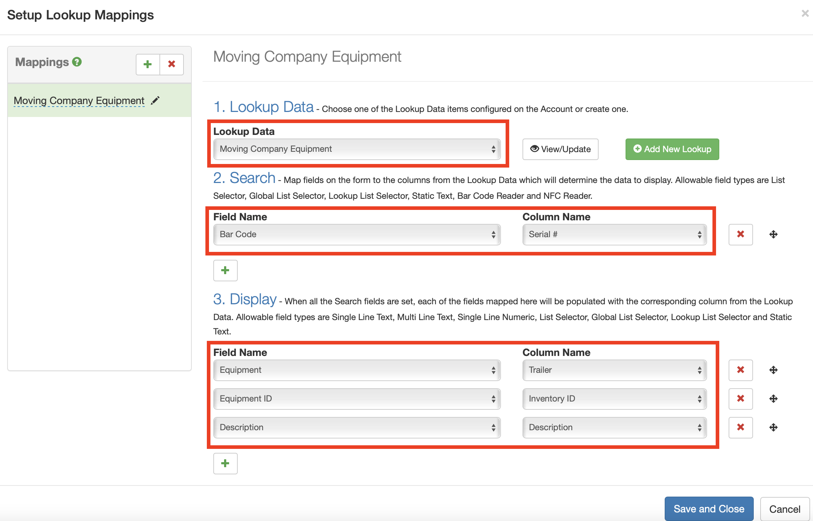Viewport: 813px width, 521px height.
Task: Open the Trailer column name dropdown
Action: (614, 370)
